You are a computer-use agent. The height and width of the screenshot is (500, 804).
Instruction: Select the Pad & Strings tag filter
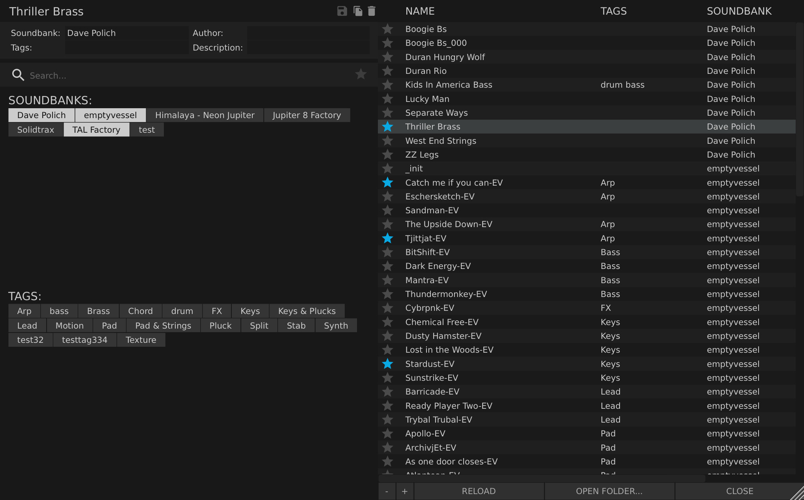pos(163,326)
